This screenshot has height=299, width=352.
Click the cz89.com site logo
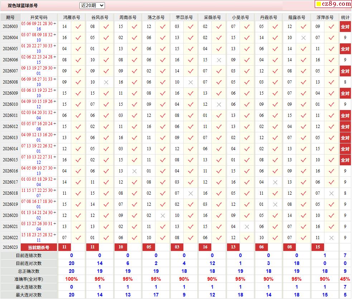click(x=337, y=4)
